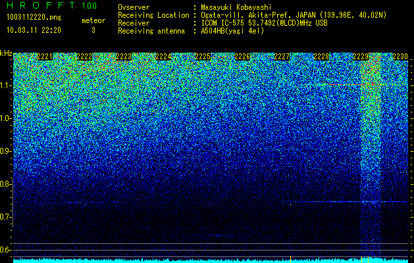Click the A504HB(yagi 4el) antenna text

(x=232, y=31)
